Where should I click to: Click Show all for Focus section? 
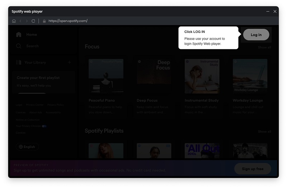click(x=264, y=47)
